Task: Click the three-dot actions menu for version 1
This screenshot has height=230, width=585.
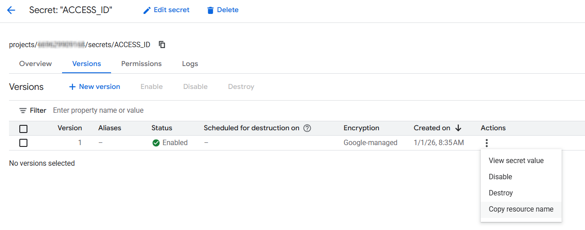Action: click(487, 143)
